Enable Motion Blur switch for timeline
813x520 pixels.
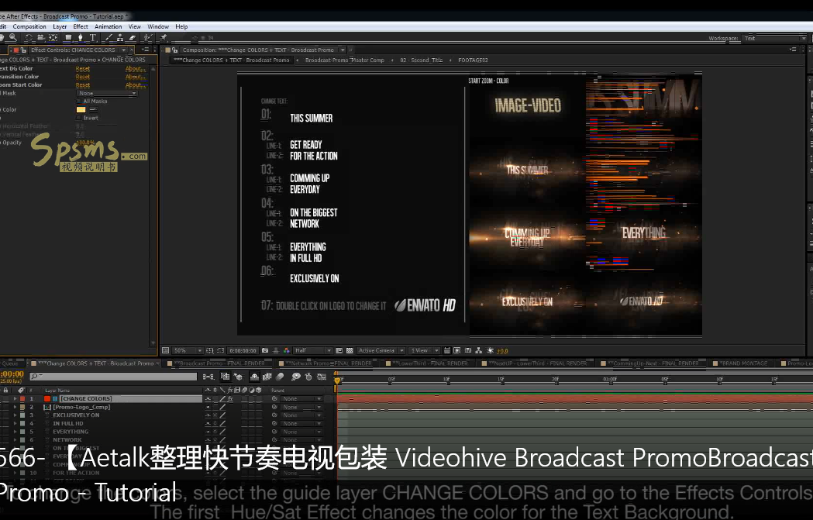(x=280, y=377)
